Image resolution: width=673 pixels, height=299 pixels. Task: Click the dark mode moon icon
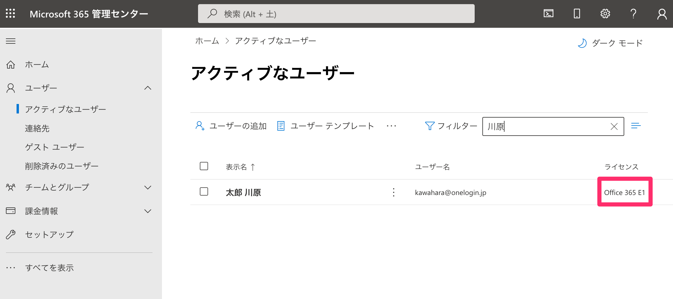(x=582, y=43)
